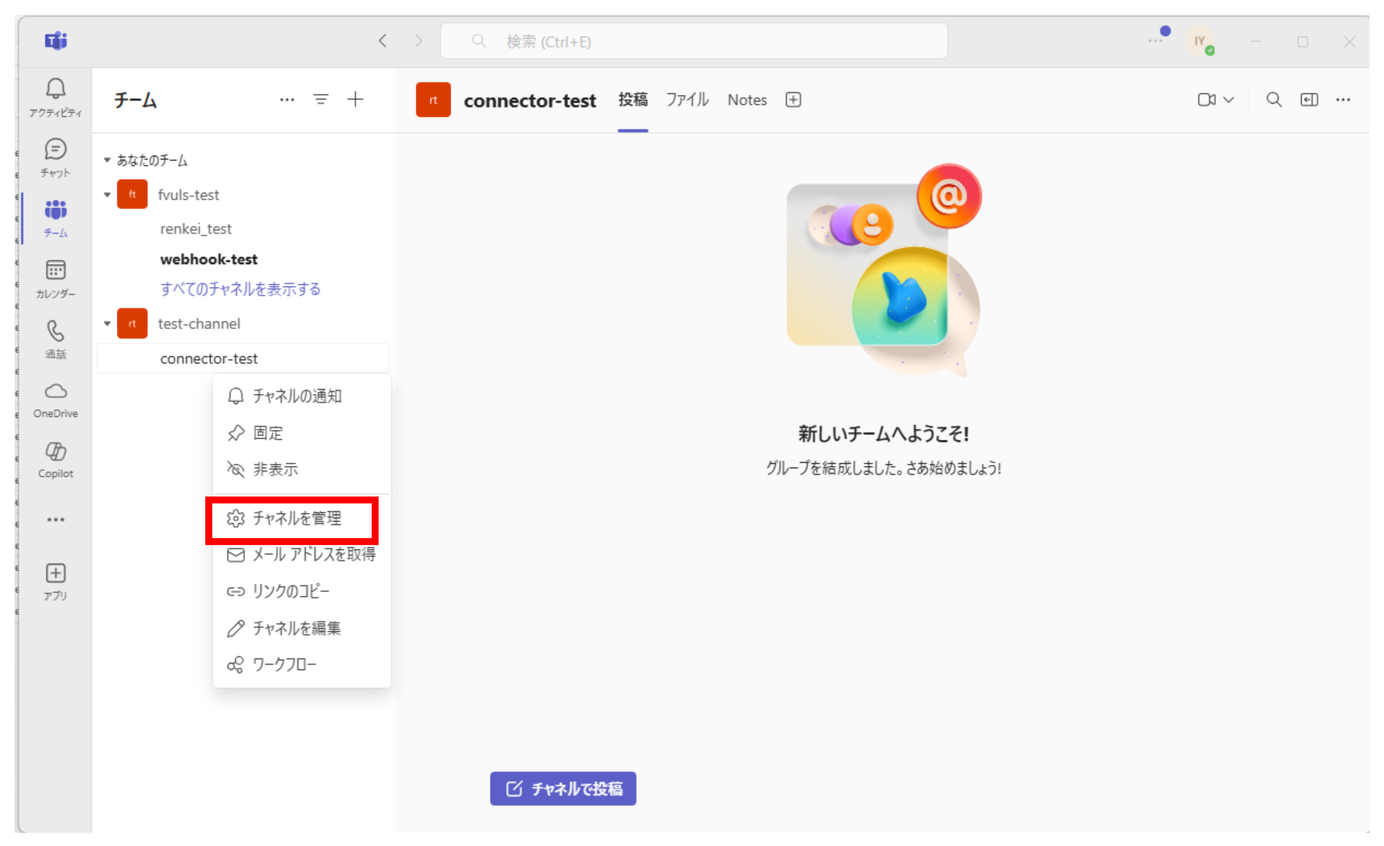Click the filter icon in Teams panel
The width and height of the screenshot is (1384, 846).
pos(321,100)
